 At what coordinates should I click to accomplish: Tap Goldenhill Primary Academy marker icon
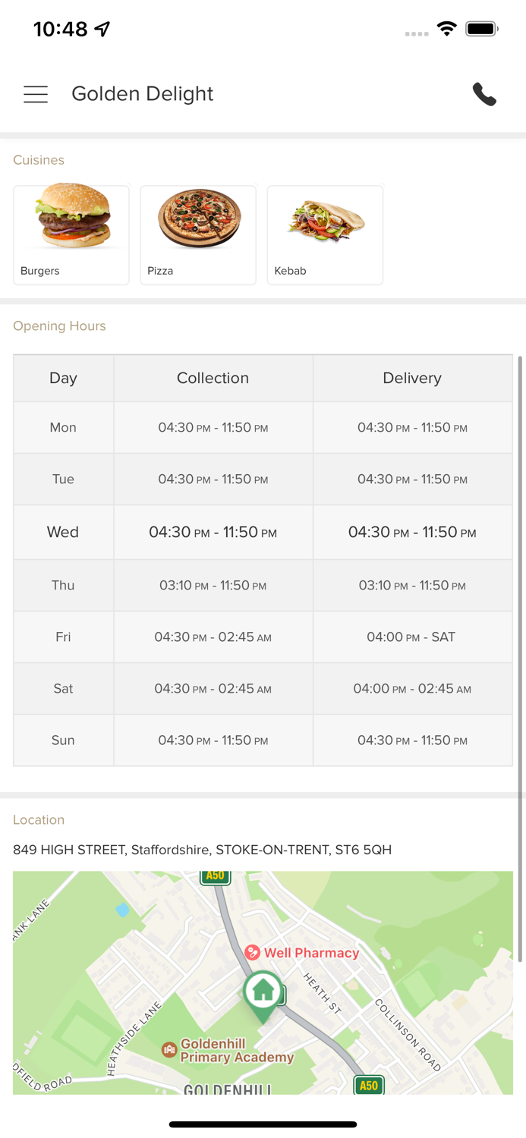(170, 1050)
